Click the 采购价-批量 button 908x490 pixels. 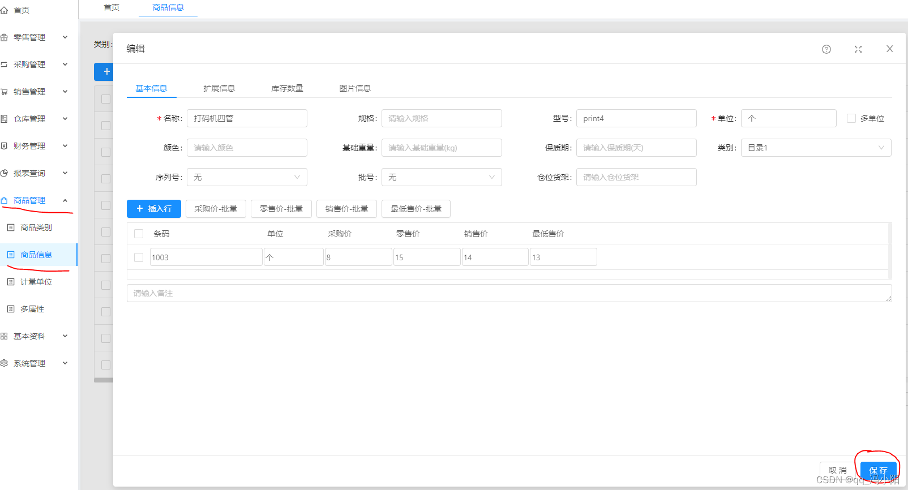pos(216,209)
